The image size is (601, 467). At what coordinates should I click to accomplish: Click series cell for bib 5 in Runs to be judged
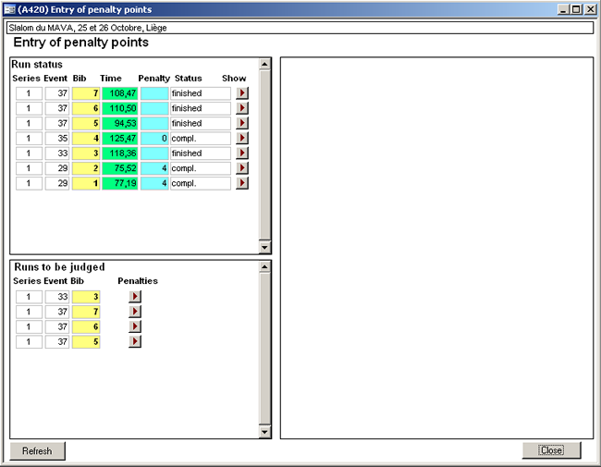(29, 341)
